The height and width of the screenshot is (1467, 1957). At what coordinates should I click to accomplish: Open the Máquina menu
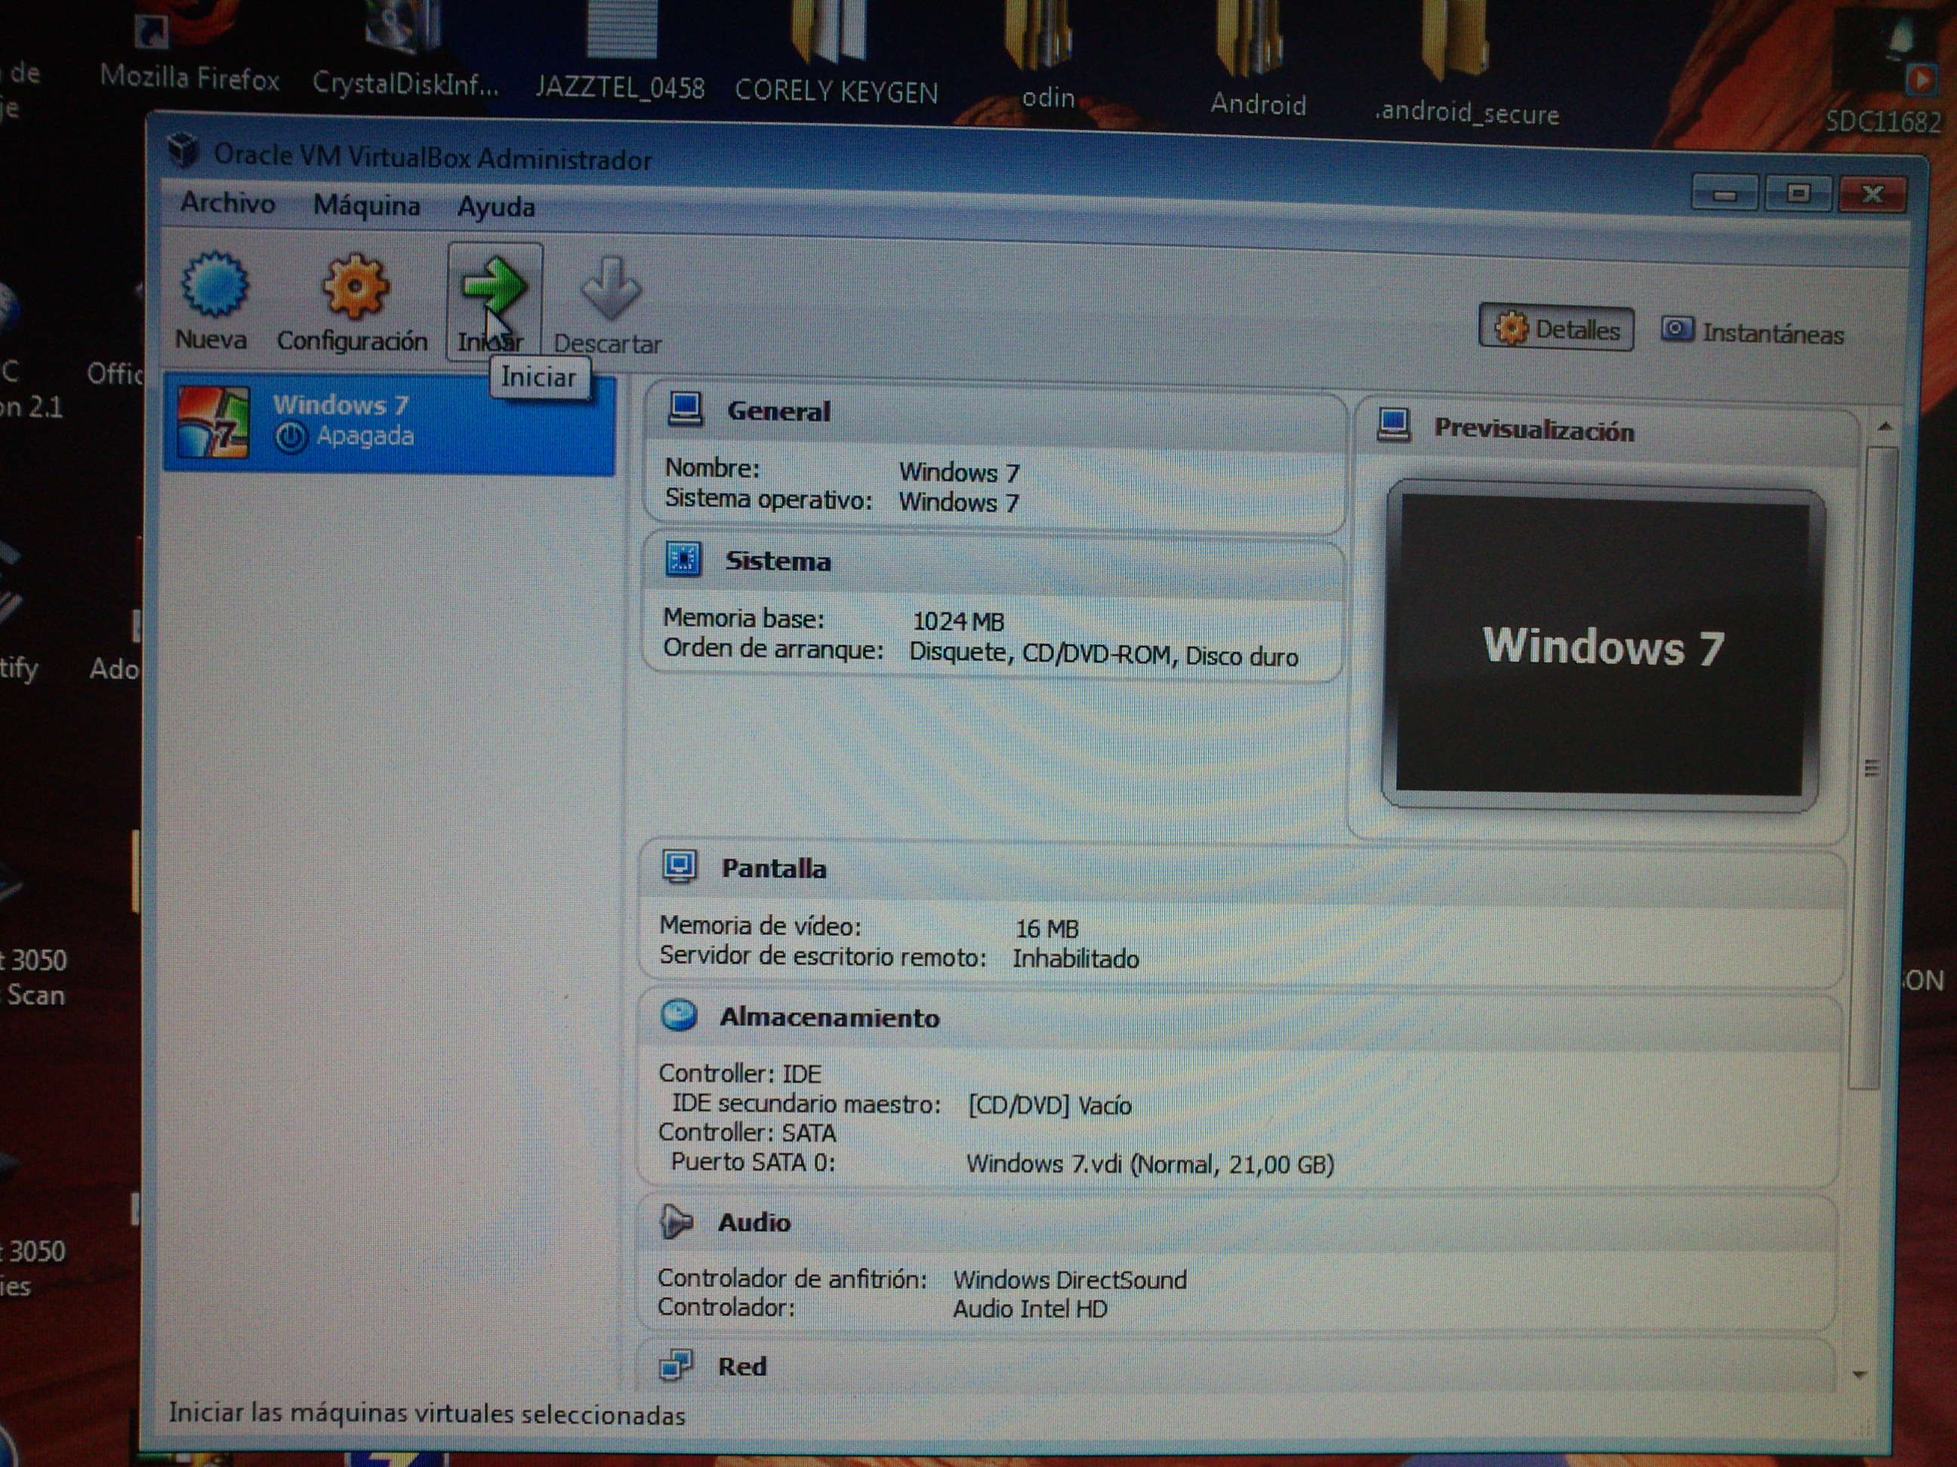point(366,206)
